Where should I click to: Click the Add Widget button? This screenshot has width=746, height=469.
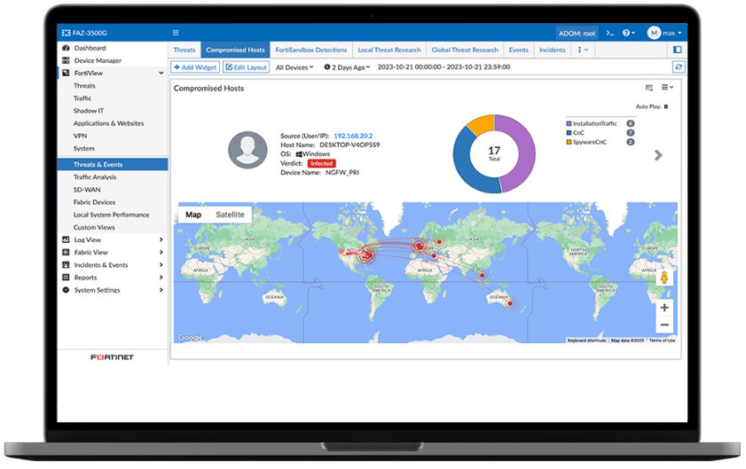click(x=194, y=67)
